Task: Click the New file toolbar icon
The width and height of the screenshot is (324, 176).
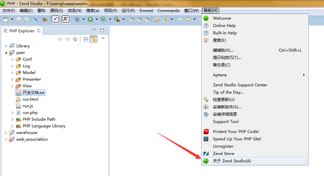Action: 6,19
